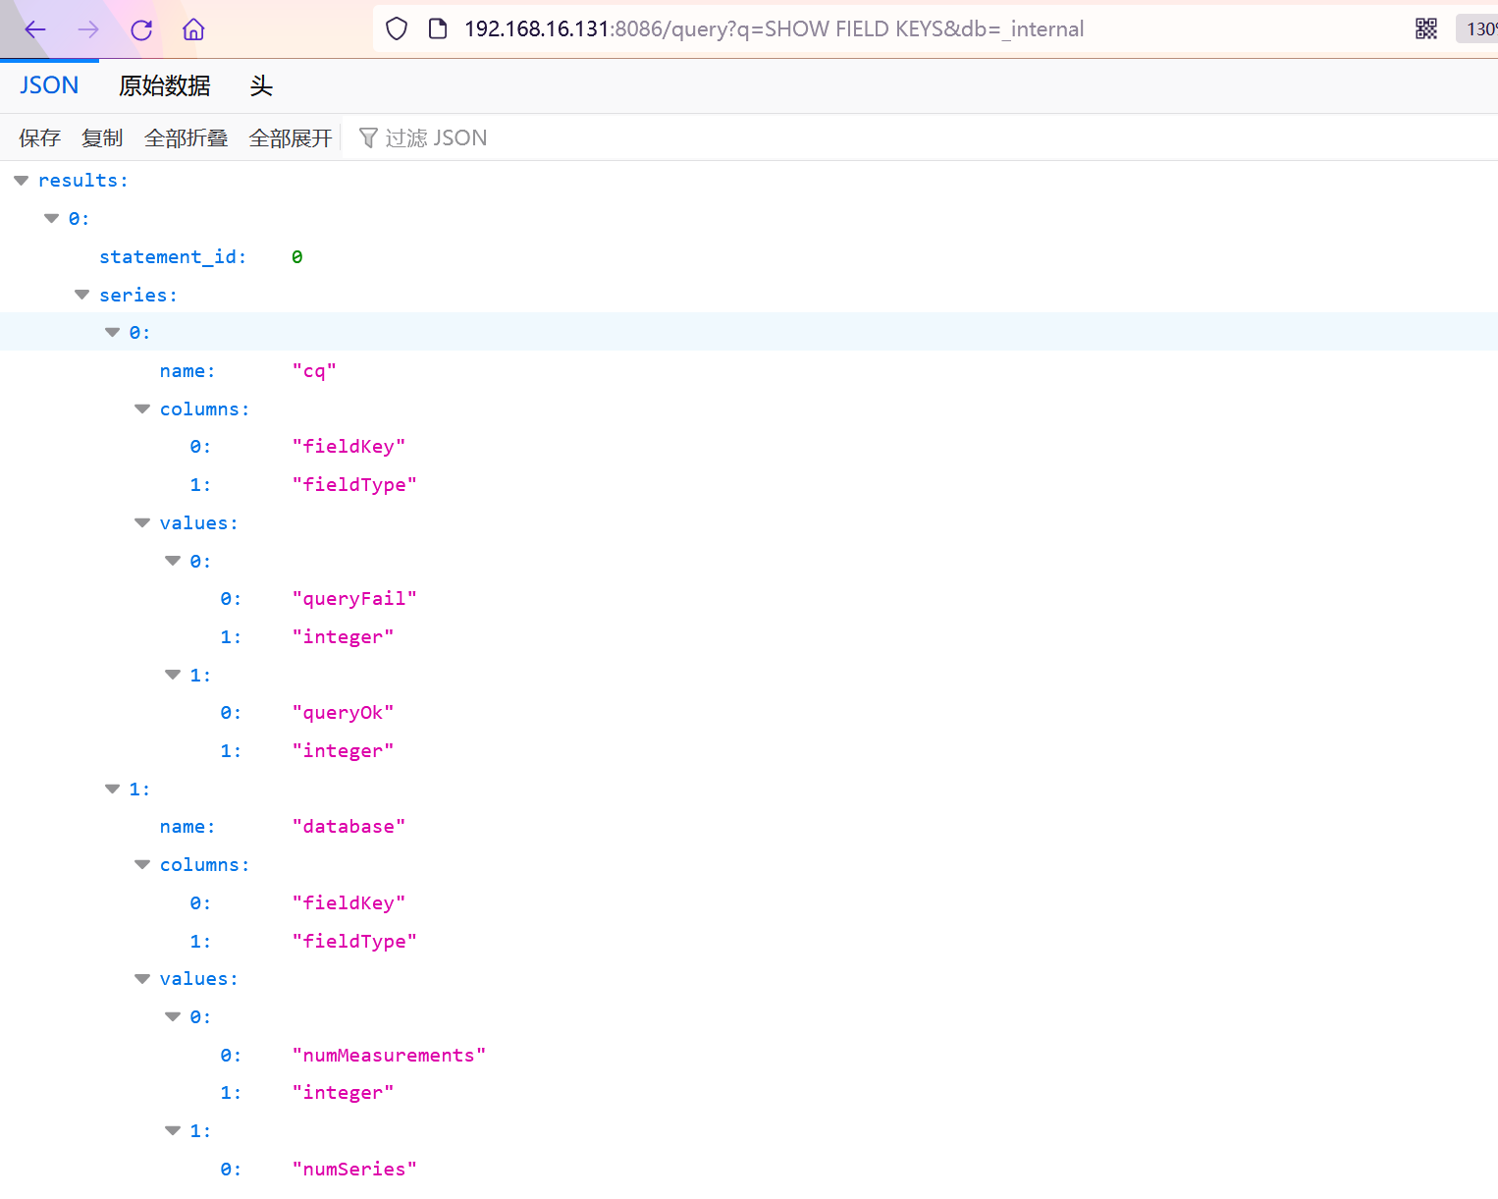This screenshot has width=1498, height=1199.
Task: Collapse the values 0 node containing queryFail
Action: point(173,561)
